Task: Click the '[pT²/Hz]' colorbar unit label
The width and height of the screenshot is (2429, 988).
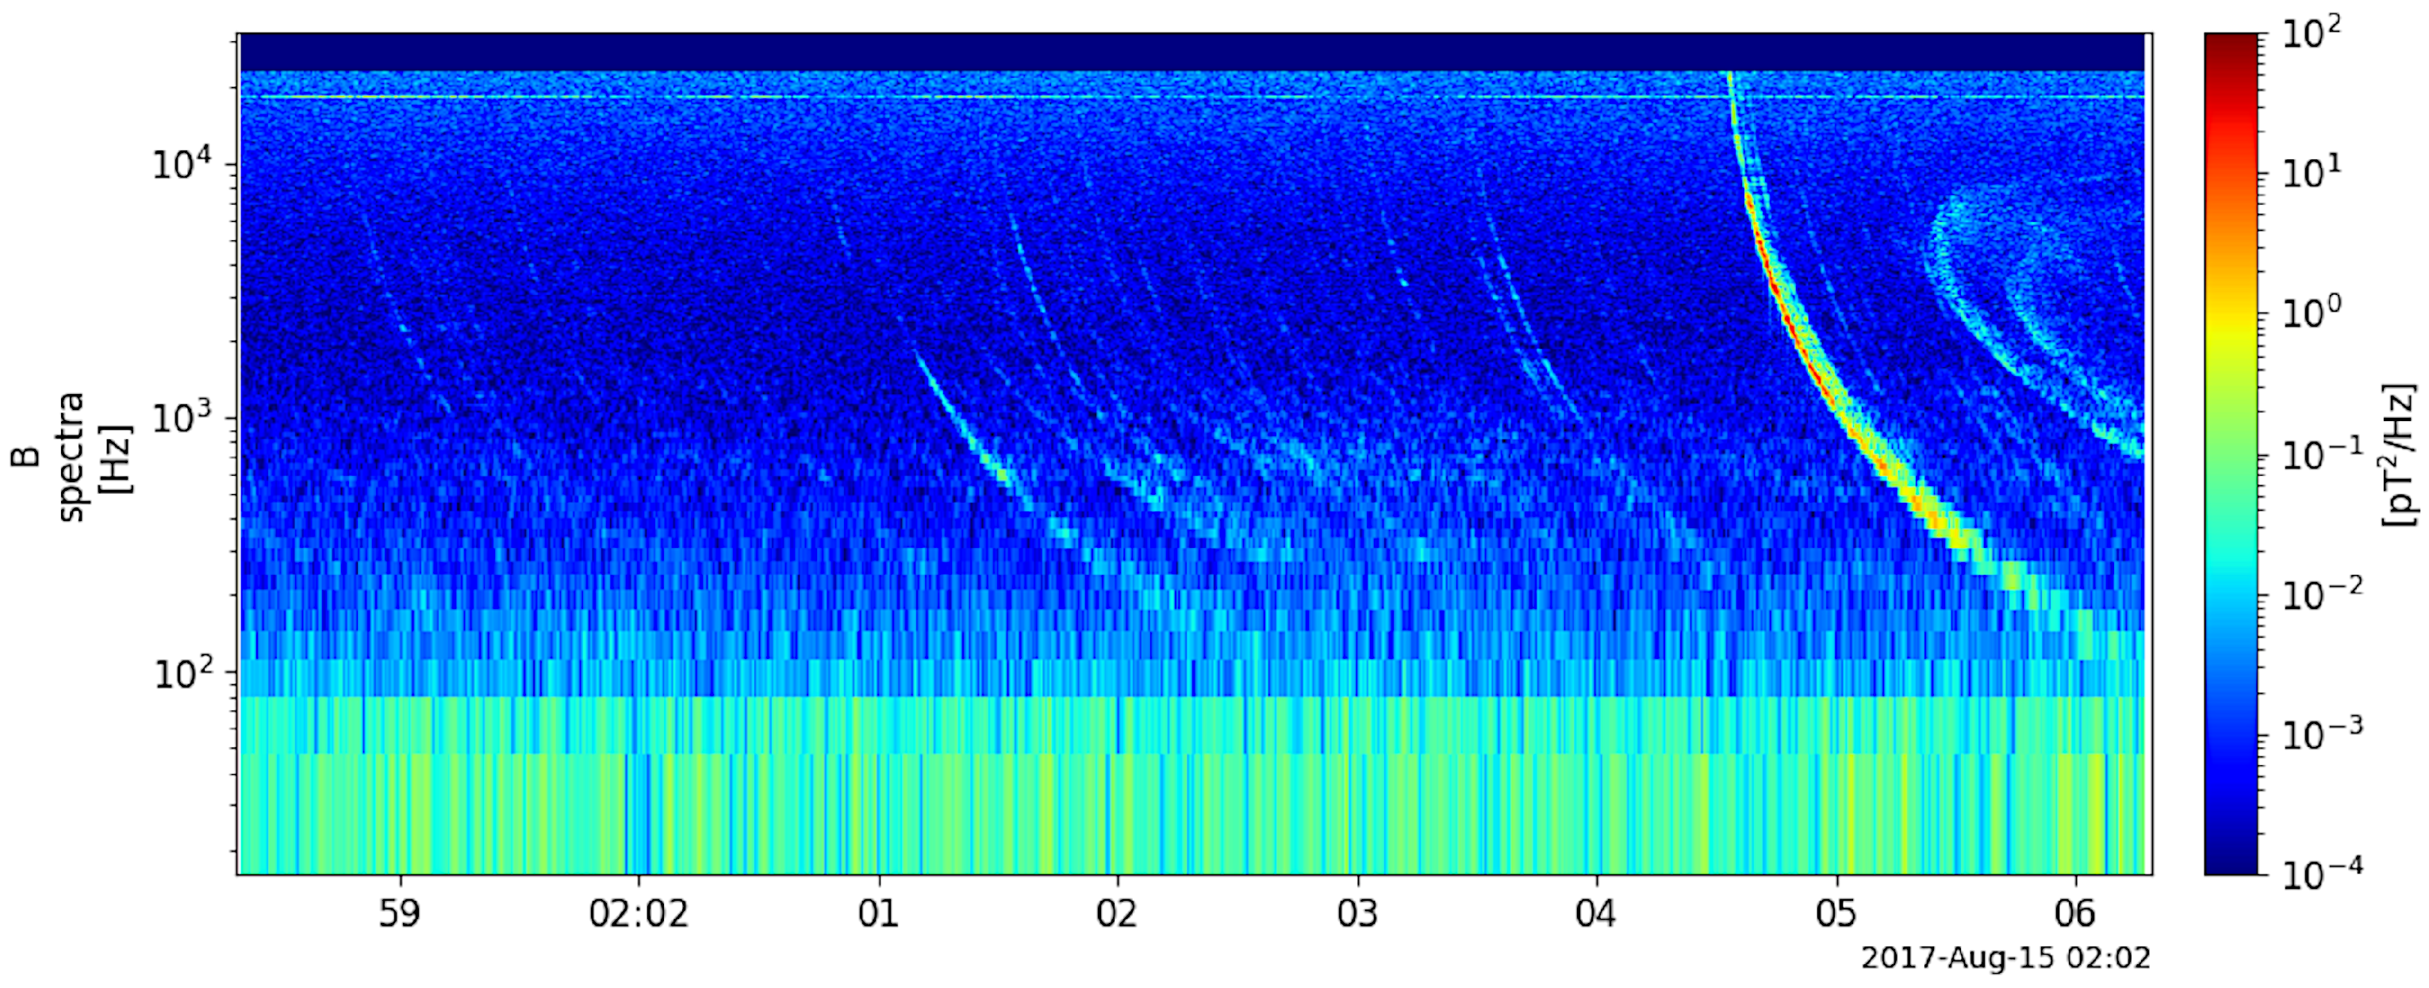Action: (2398, 454)
